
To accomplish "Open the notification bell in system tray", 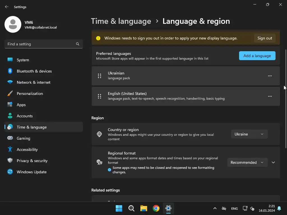I will (279, 208).
